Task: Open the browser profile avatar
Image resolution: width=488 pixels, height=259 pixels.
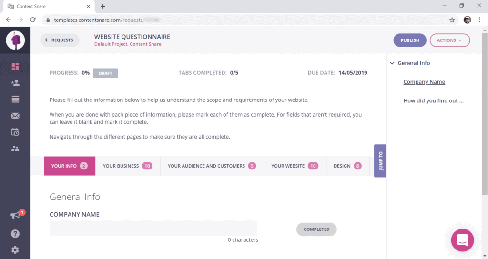Action: (467, 20)
